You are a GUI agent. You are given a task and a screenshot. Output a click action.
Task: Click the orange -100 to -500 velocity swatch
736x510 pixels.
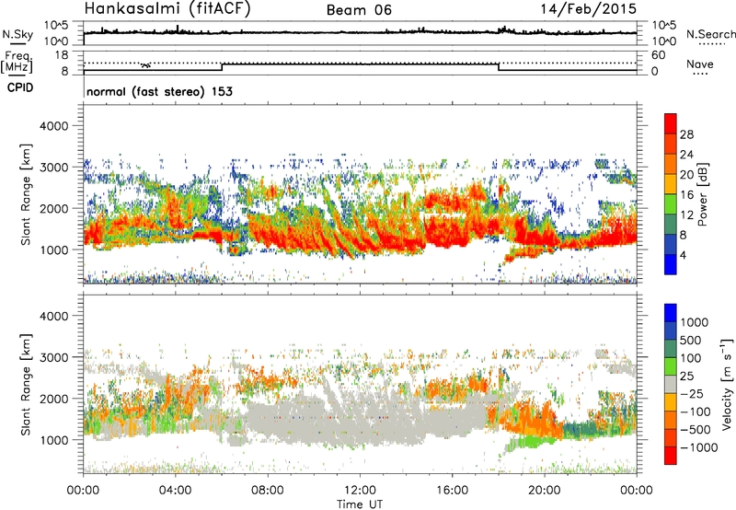[x=671, y=420]
